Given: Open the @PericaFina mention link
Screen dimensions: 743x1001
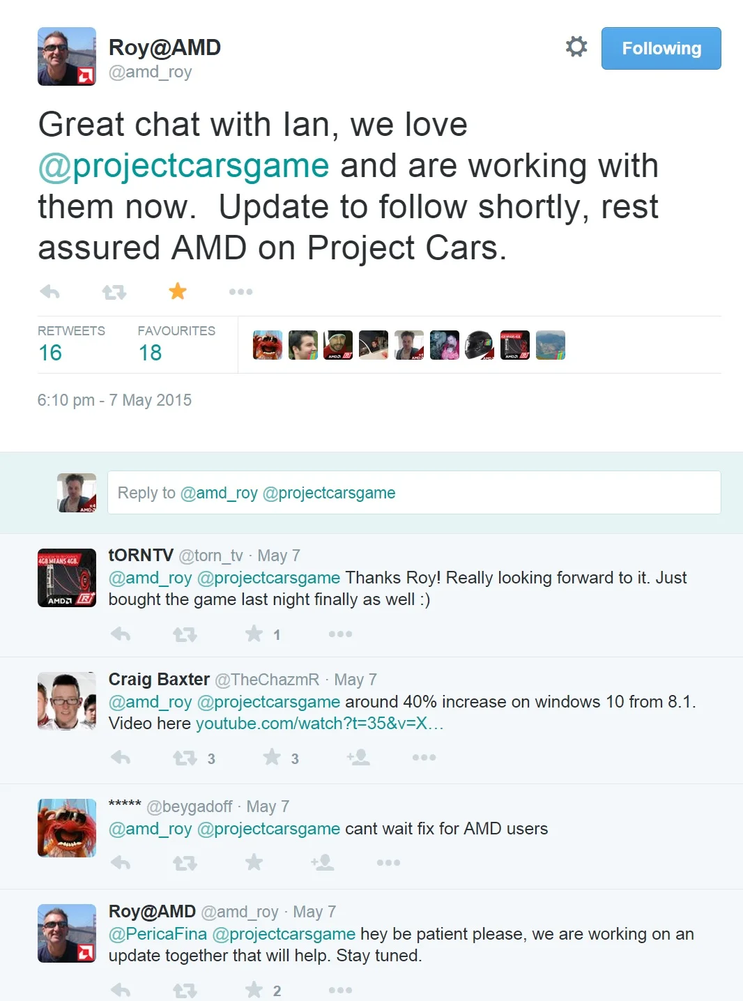Looking at the screenshot, I should [x=158, y=933].
